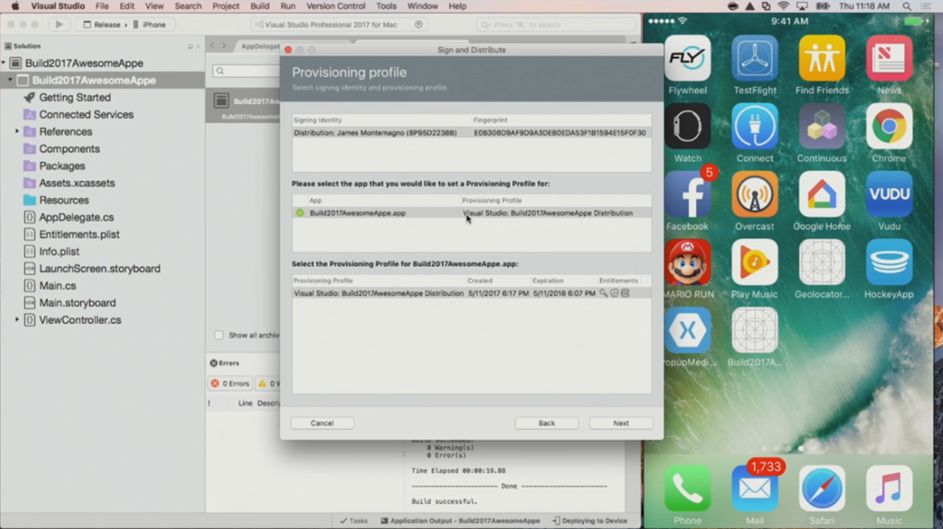This screenshot has width=943, height=529.
Task: Open the Application Output pad button
Action: click(460, 521)
